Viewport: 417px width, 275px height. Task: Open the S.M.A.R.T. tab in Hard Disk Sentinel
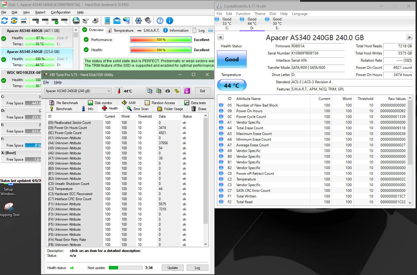click(x=149, y=31)
